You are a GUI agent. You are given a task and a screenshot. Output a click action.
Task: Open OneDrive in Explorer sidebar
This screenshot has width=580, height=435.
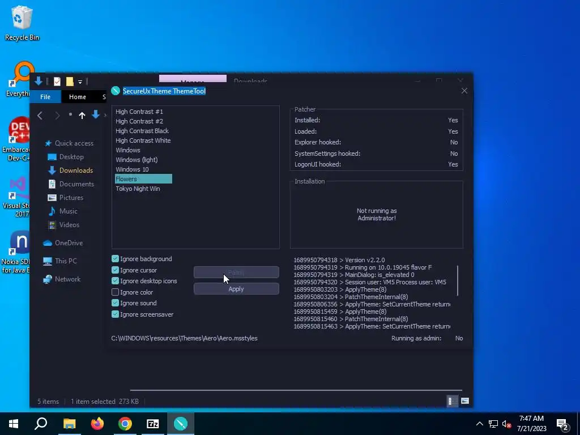coord(63,242)
